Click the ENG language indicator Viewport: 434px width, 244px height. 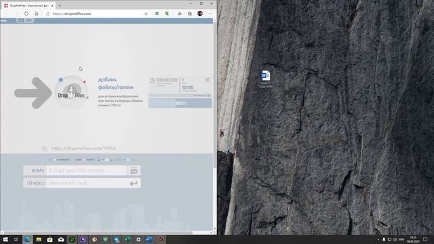[401, 239]
